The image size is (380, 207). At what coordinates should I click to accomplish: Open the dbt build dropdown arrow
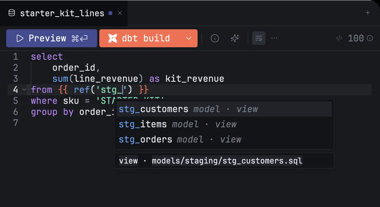pyautogui.click(x=189, y=38)
